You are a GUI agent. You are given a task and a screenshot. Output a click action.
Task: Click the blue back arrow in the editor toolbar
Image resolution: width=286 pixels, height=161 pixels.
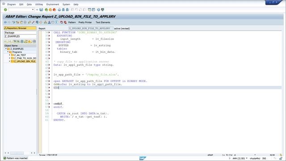tap(5, 22)
